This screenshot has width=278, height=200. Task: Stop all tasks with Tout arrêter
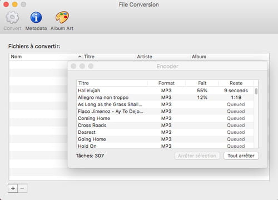coord(241,156)
